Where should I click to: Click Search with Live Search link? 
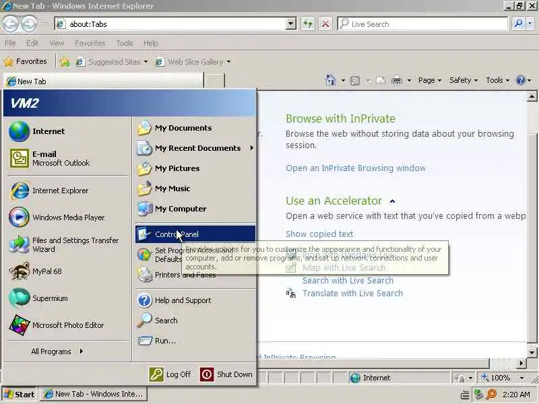348,280
